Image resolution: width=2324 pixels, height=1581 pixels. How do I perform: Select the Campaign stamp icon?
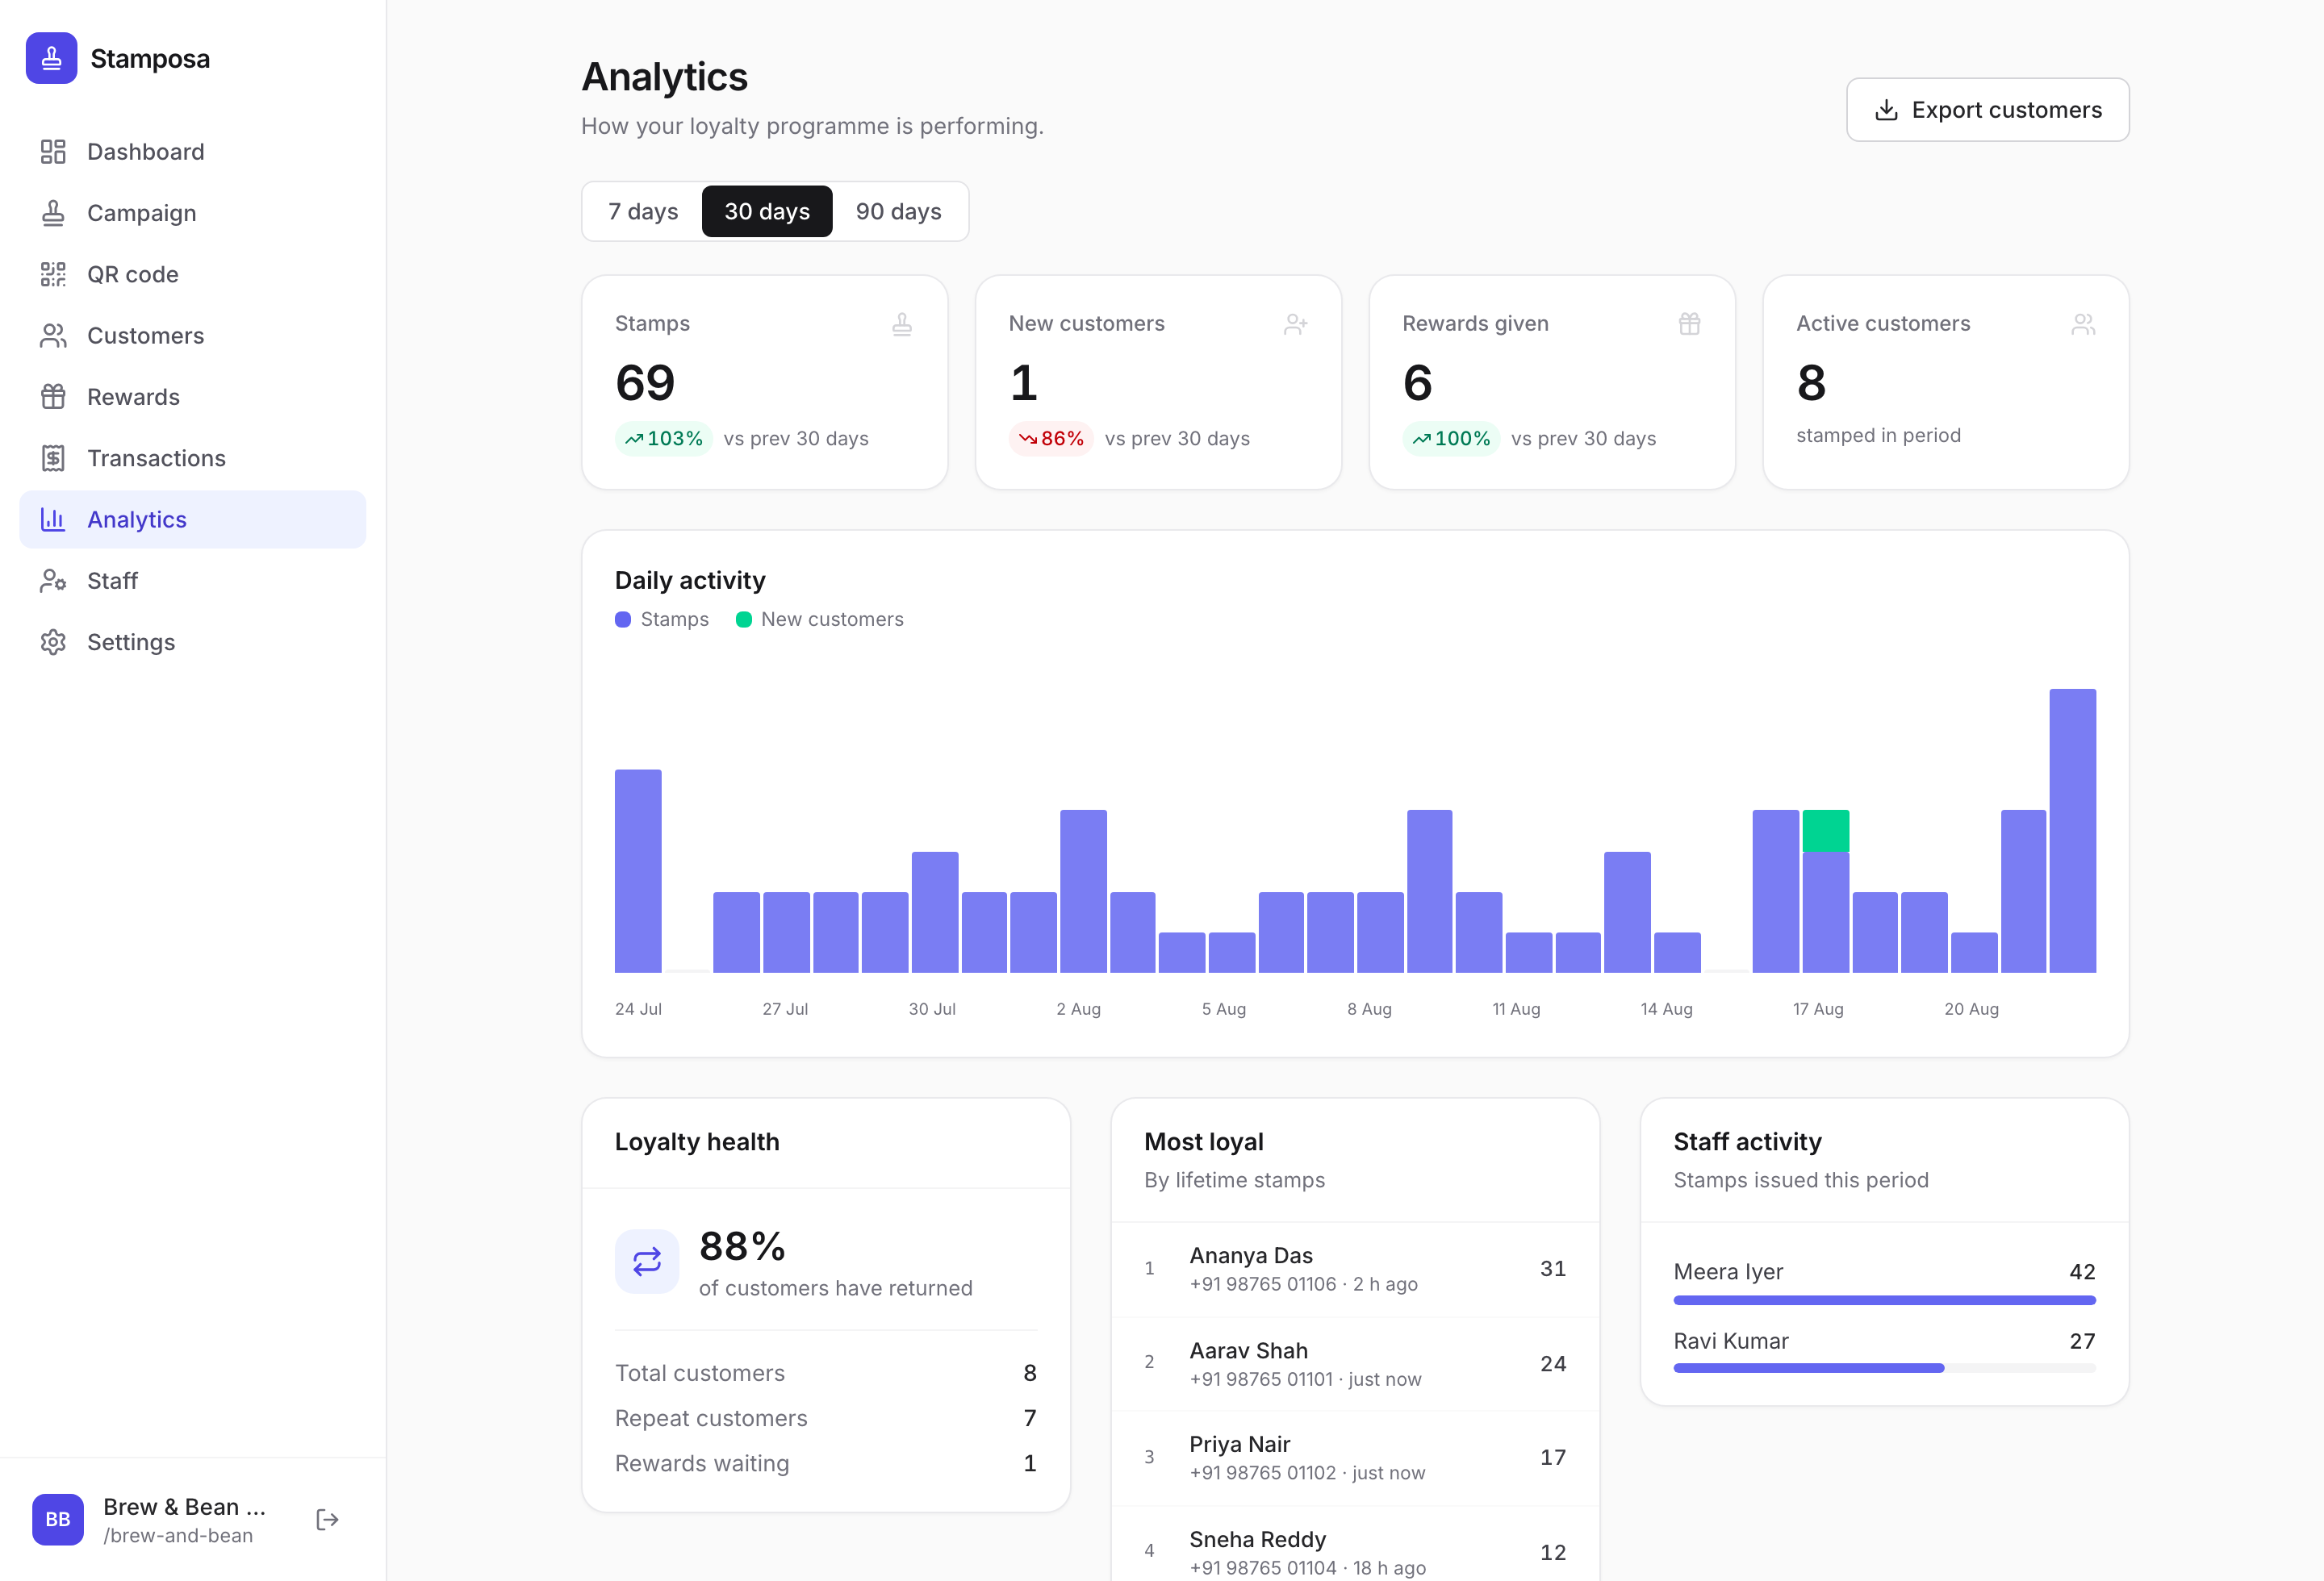pos(53,213)
